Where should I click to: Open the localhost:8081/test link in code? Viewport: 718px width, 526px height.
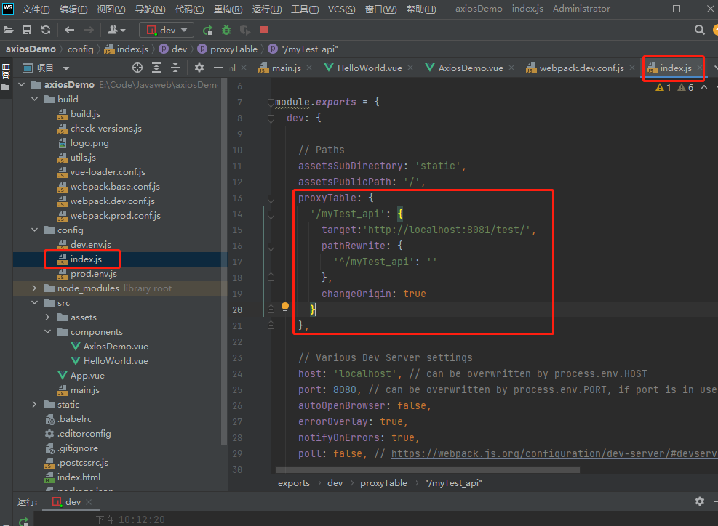447,230
